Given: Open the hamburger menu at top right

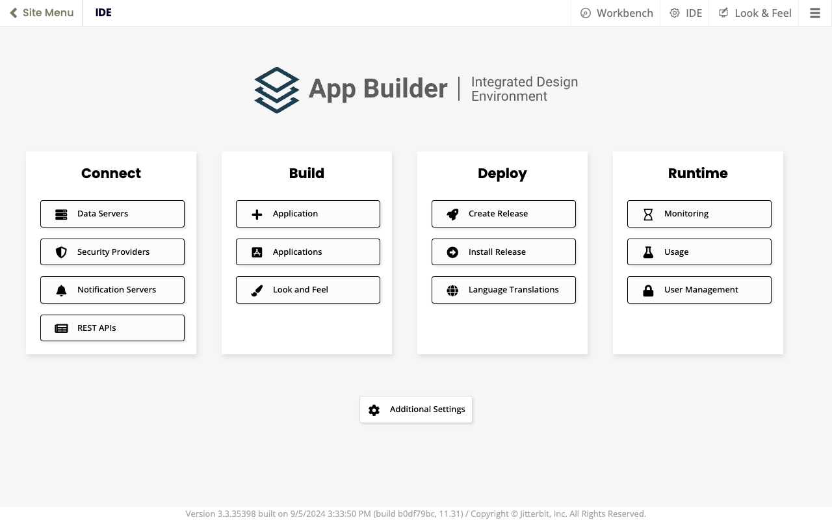Looking at the screenshot, I should coord(815,13).
